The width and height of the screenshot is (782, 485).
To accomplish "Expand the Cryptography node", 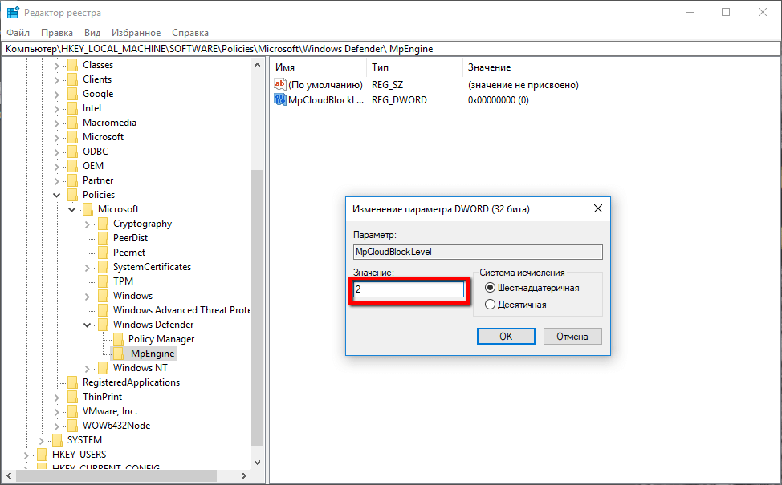I will tap(88, 224).
